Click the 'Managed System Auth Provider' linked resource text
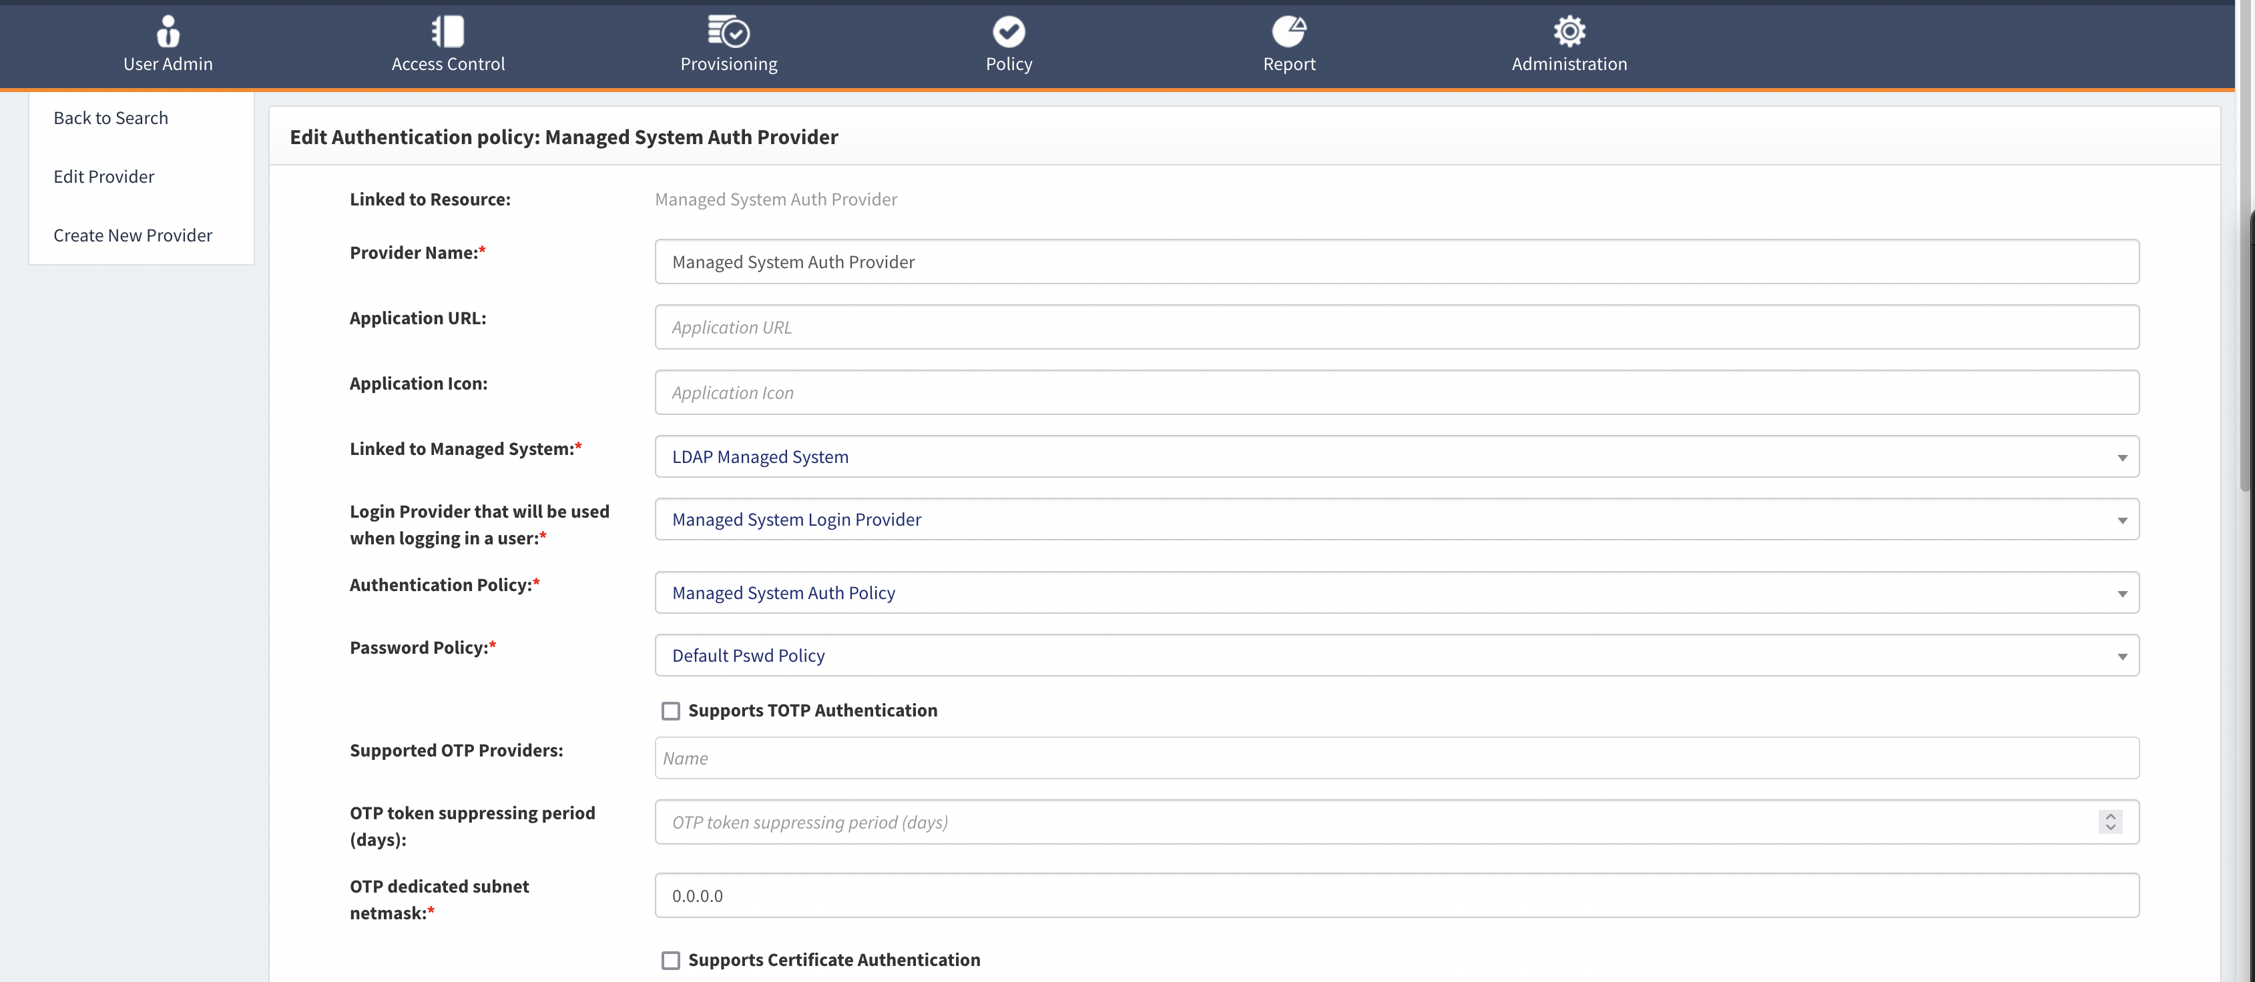2255x982 pixels. pos(776,199)
